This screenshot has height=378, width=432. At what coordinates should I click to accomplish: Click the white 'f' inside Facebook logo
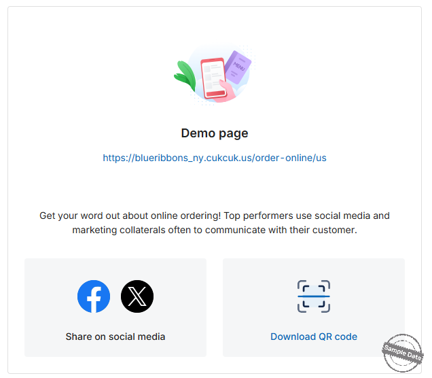[94, 299]
